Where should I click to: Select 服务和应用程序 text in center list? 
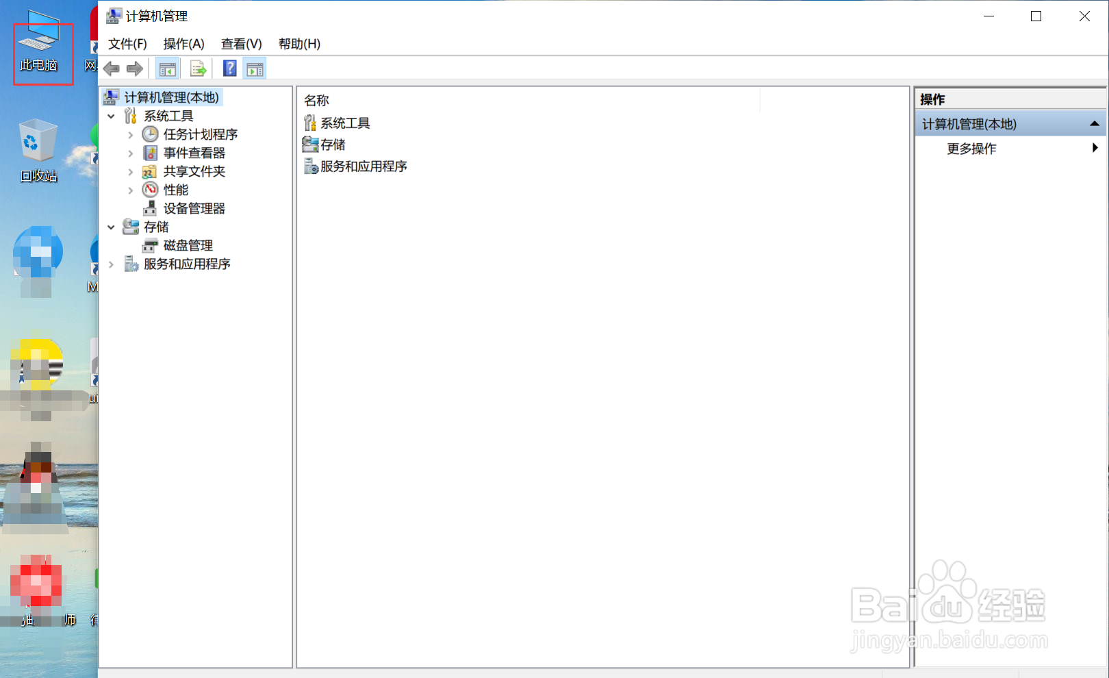(364, 166)
